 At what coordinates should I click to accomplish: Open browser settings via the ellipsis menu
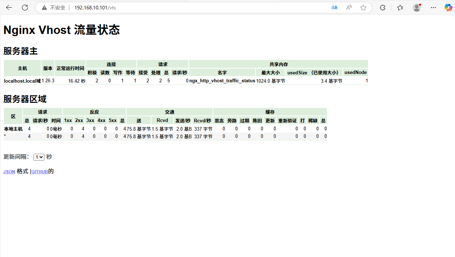click(433, 7)
